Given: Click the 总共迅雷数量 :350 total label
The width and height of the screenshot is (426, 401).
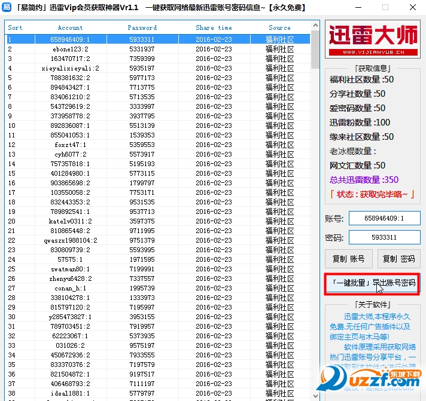Looking at the screenshot, I should tap(364, 180).
